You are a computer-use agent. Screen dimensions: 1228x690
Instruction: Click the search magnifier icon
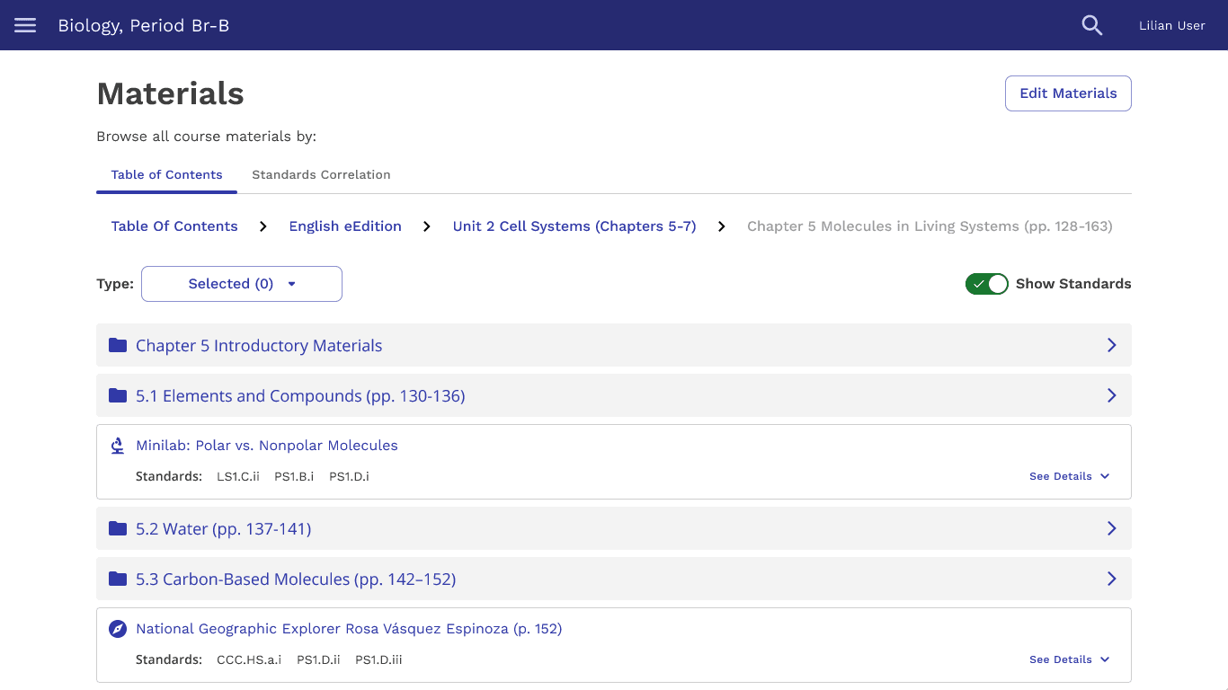[x=1091, y=25]
